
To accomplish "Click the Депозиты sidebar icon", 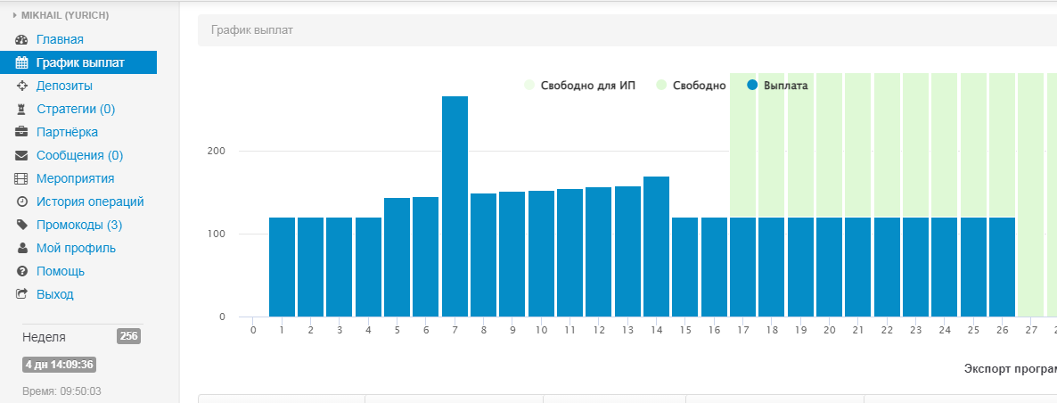I will 22,86.
